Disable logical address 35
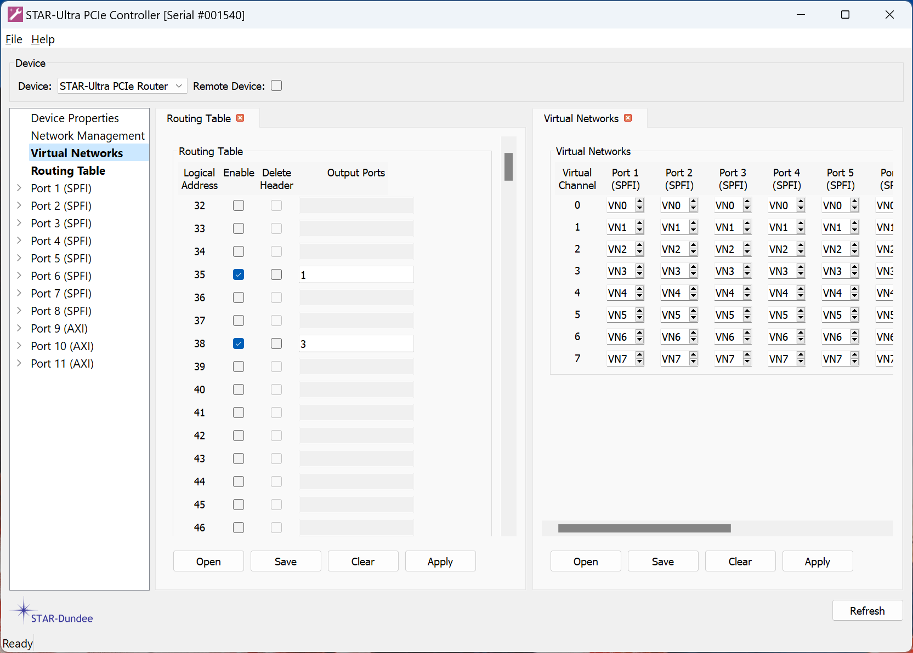 [x=239, y=274]
